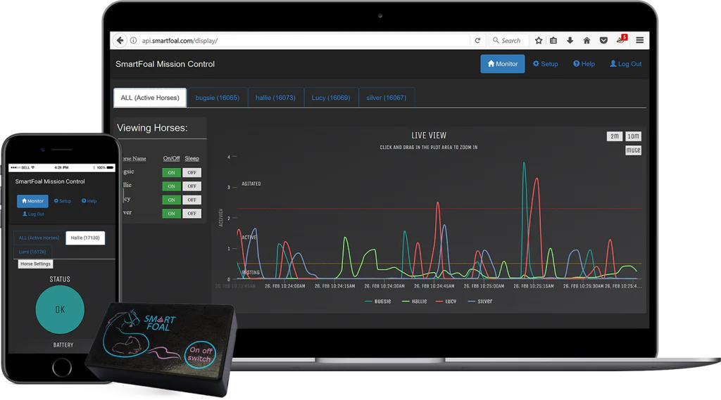Bookmark the page using the star icon
721x400 pixels.
pyautogui.click(x=539, y=41)
